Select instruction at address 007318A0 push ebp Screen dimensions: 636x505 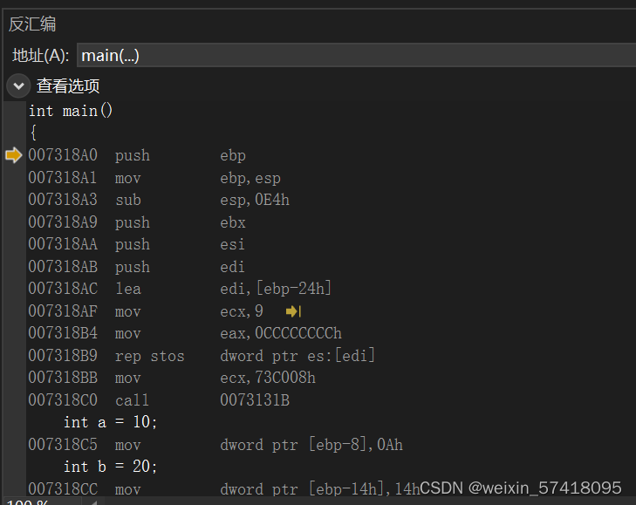[137, 155]
